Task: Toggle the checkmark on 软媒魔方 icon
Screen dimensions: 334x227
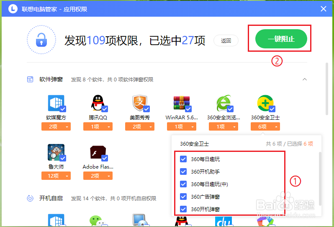Action: [63, 109]
